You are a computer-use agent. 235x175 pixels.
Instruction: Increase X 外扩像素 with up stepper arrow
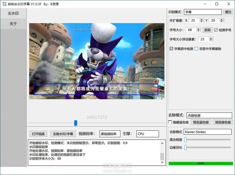click(x=202, y=19)
